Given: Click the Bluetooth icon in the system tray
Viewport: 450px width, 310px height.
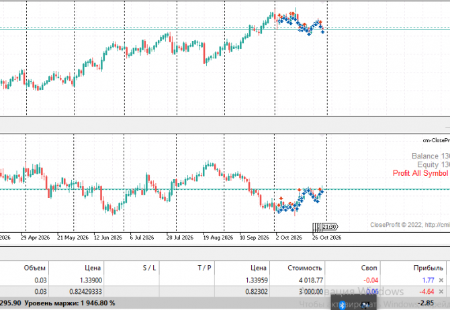Looking at the screenshot, I should pyautogui.click(x=342, y=305).
